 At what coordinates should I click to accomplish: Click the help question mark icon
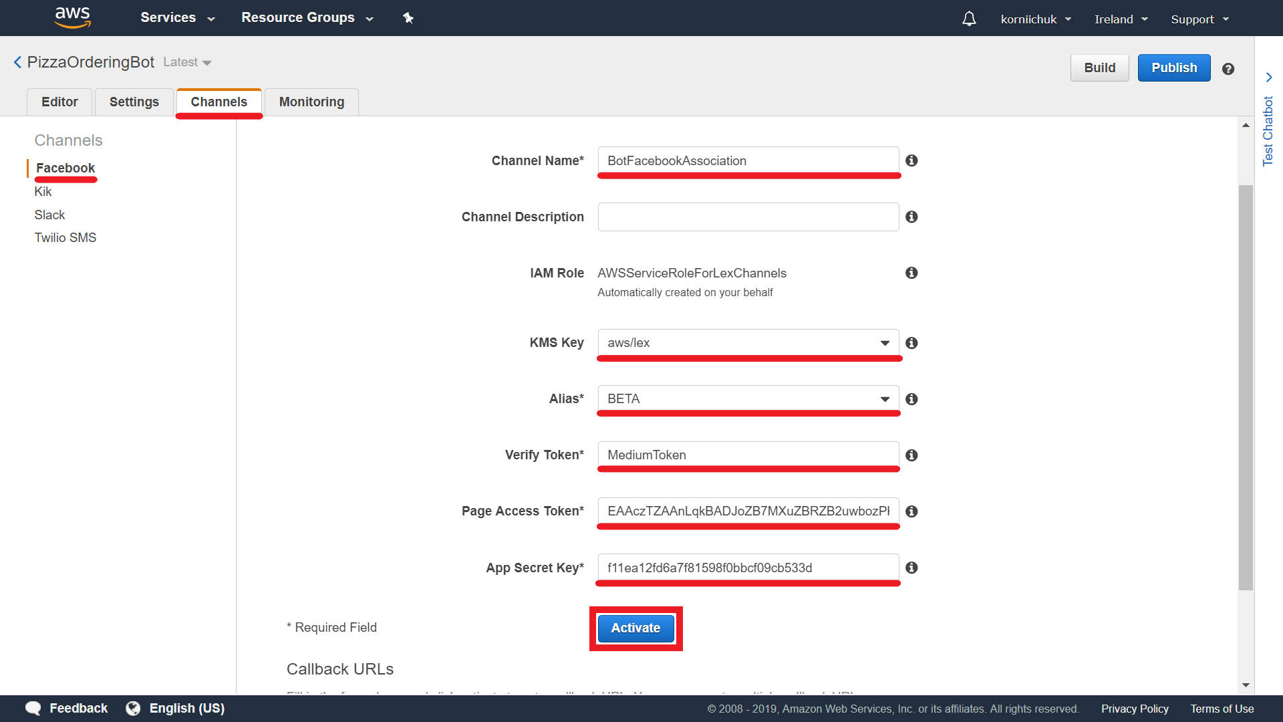click(x=1228, y=69)
